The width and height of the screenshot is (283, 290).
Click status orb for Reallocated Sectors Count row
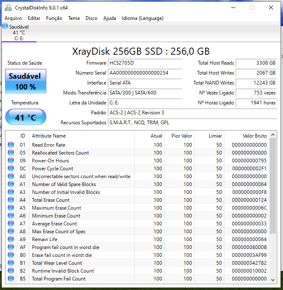tap(11, 152)
